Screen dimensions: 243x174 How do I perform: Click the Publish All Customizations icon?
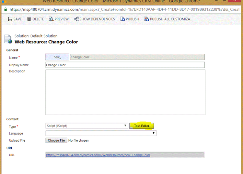tap(146, 19)
